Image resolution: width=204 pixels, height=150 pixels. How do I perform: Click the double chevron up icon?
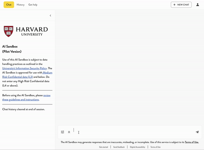coord(69,132)
